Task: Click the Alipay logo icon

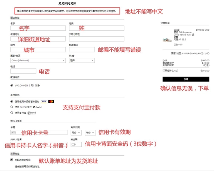Action: (32, 113)
